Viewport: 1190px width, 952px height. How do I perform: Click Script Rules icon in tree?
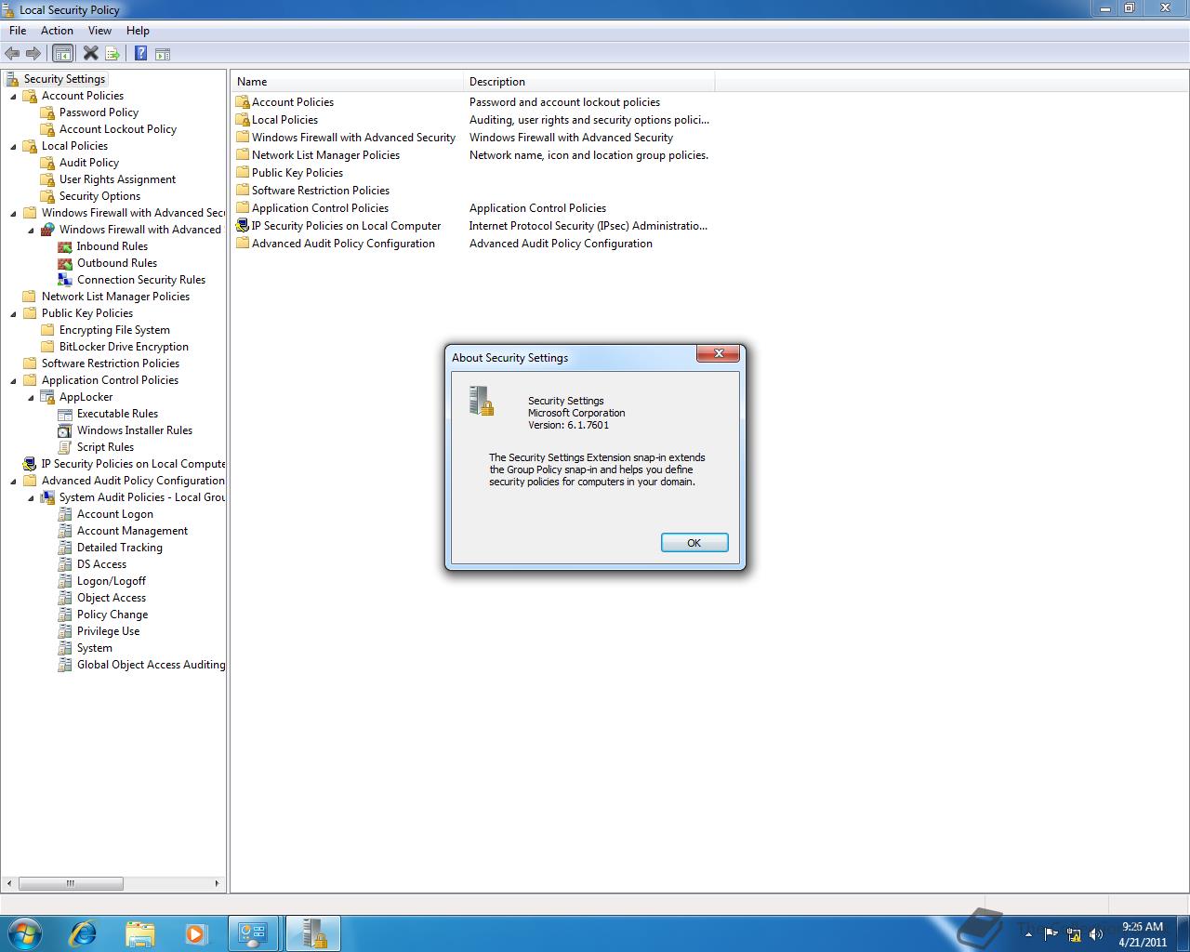pyautogui.click(x=65, y=447)
